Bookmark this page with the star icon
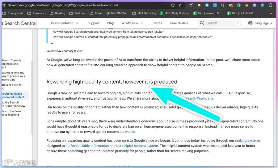The width and height of the screenshot is (278, 168). pyautogui.click(x=180, y=5)
